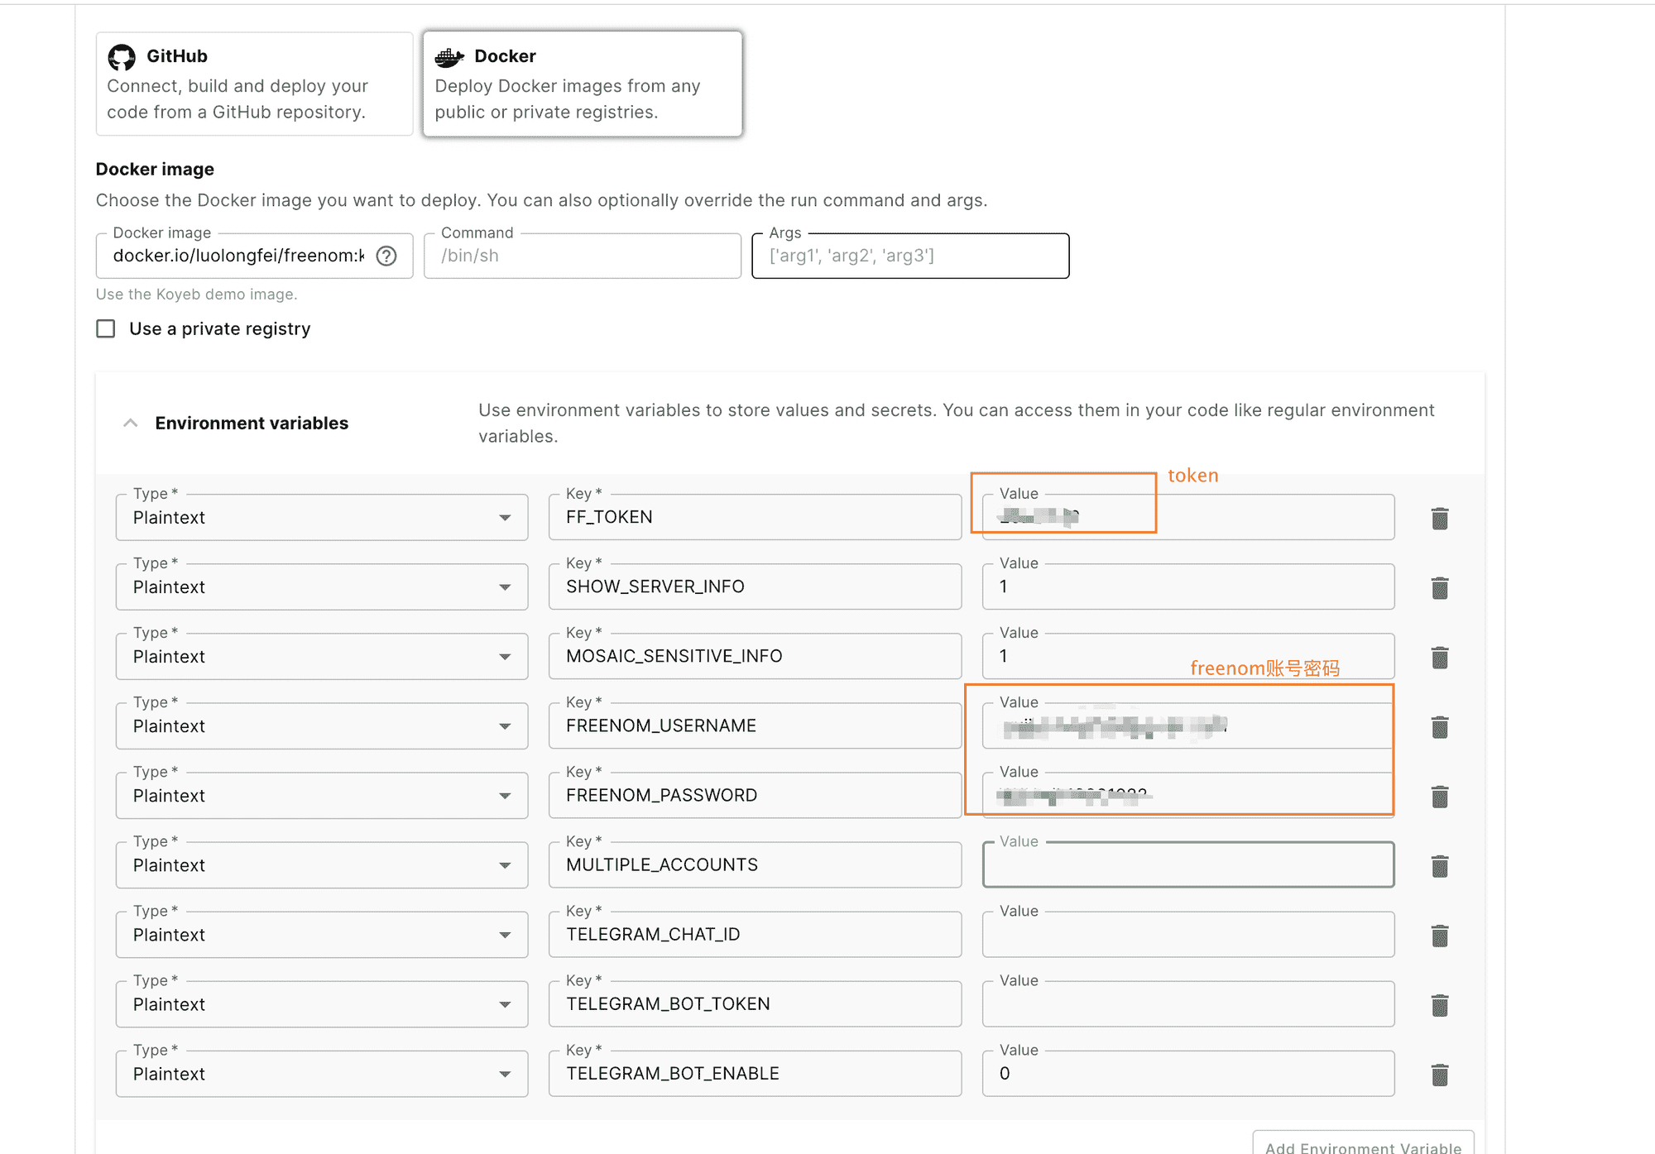The width and height of the screenshot is (1655, 1154).
Task: Edit the FREENOM_USERNAME key field
Action: click(755, 725)
